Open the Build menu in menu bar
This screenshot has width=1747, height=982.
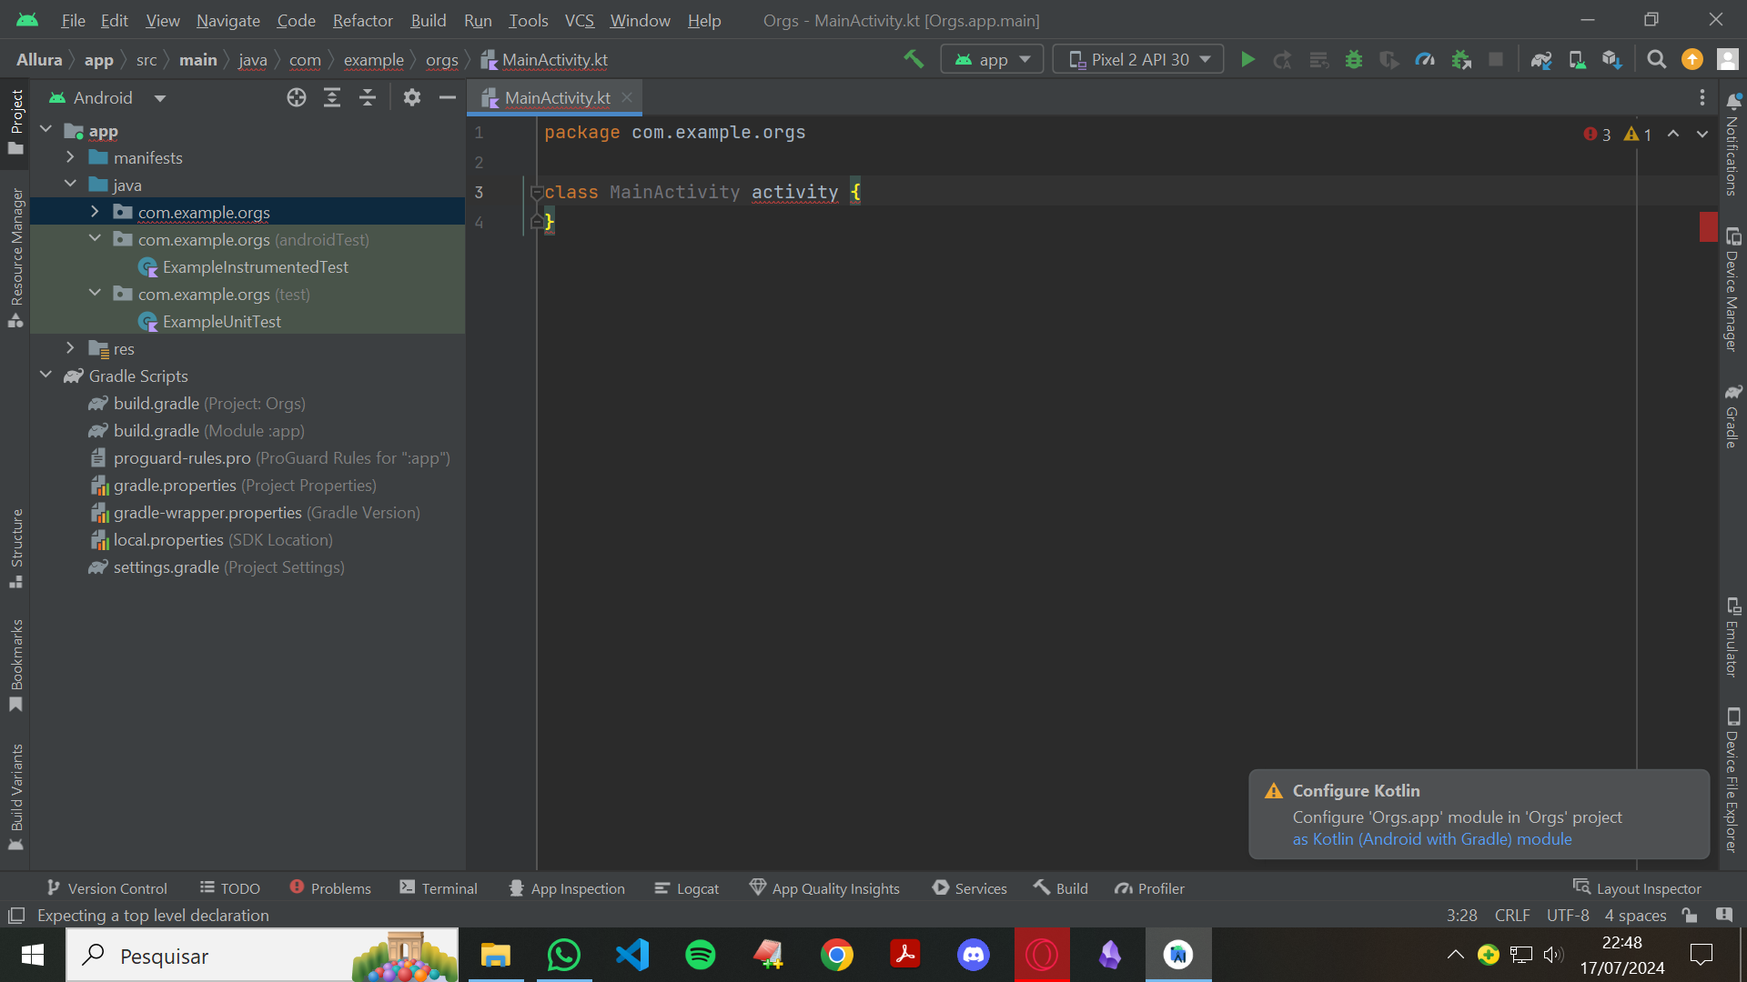[x=429, y=20]
